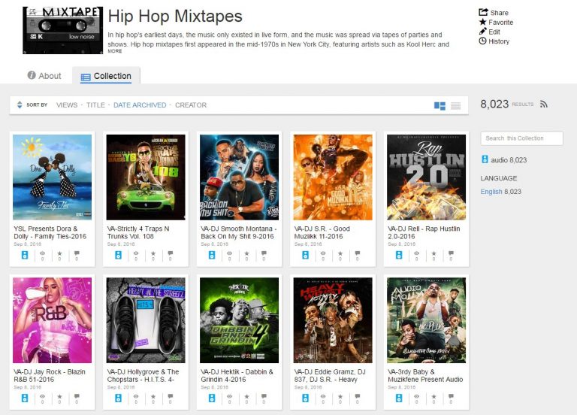Toggle sort direction arrows next to Sort By

pyautogui.click(x=20, y=105)
